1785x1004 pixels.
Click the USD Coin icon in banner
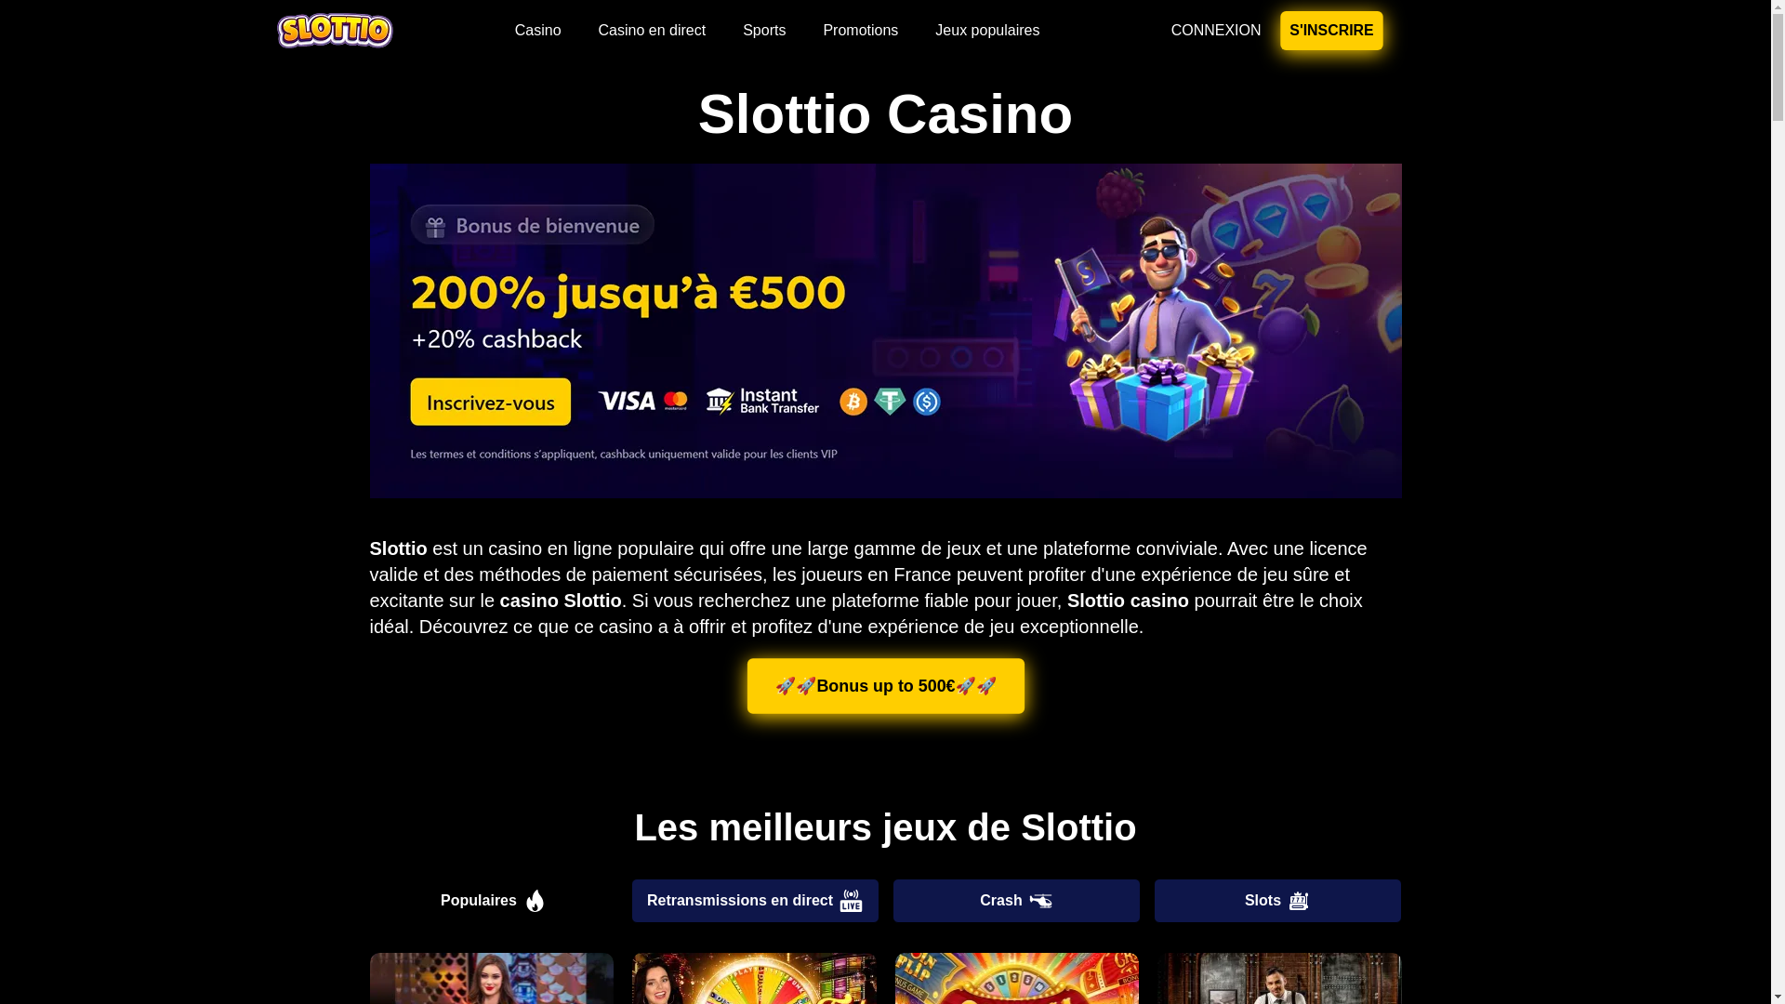pyautogui.click(x=927, y=402)
